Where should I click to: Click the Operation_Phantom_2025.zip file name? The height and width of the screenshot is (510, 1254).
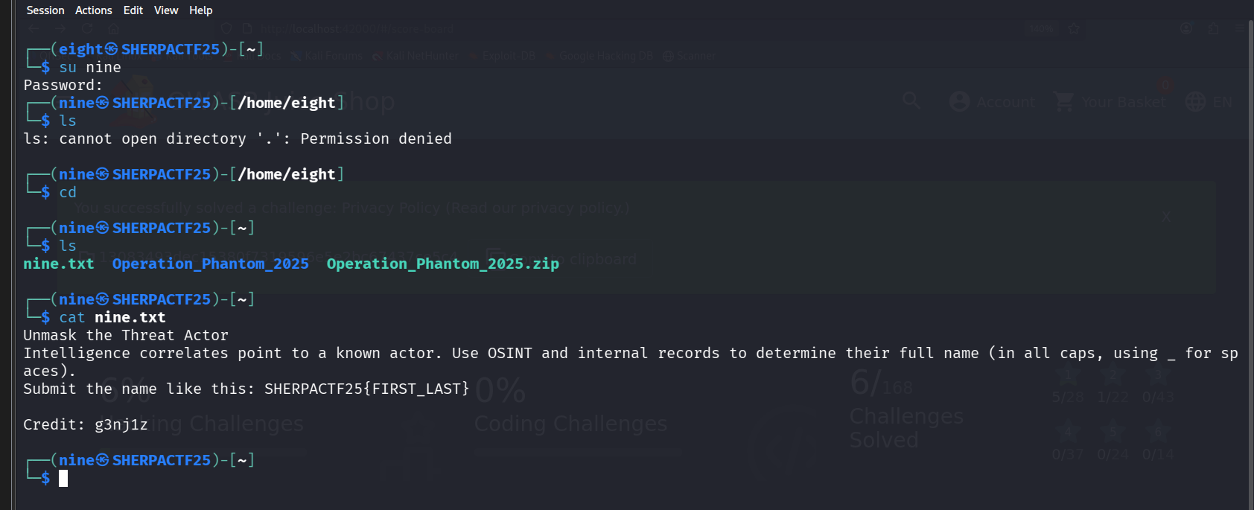pyautogui.click(x=442, y=264)
